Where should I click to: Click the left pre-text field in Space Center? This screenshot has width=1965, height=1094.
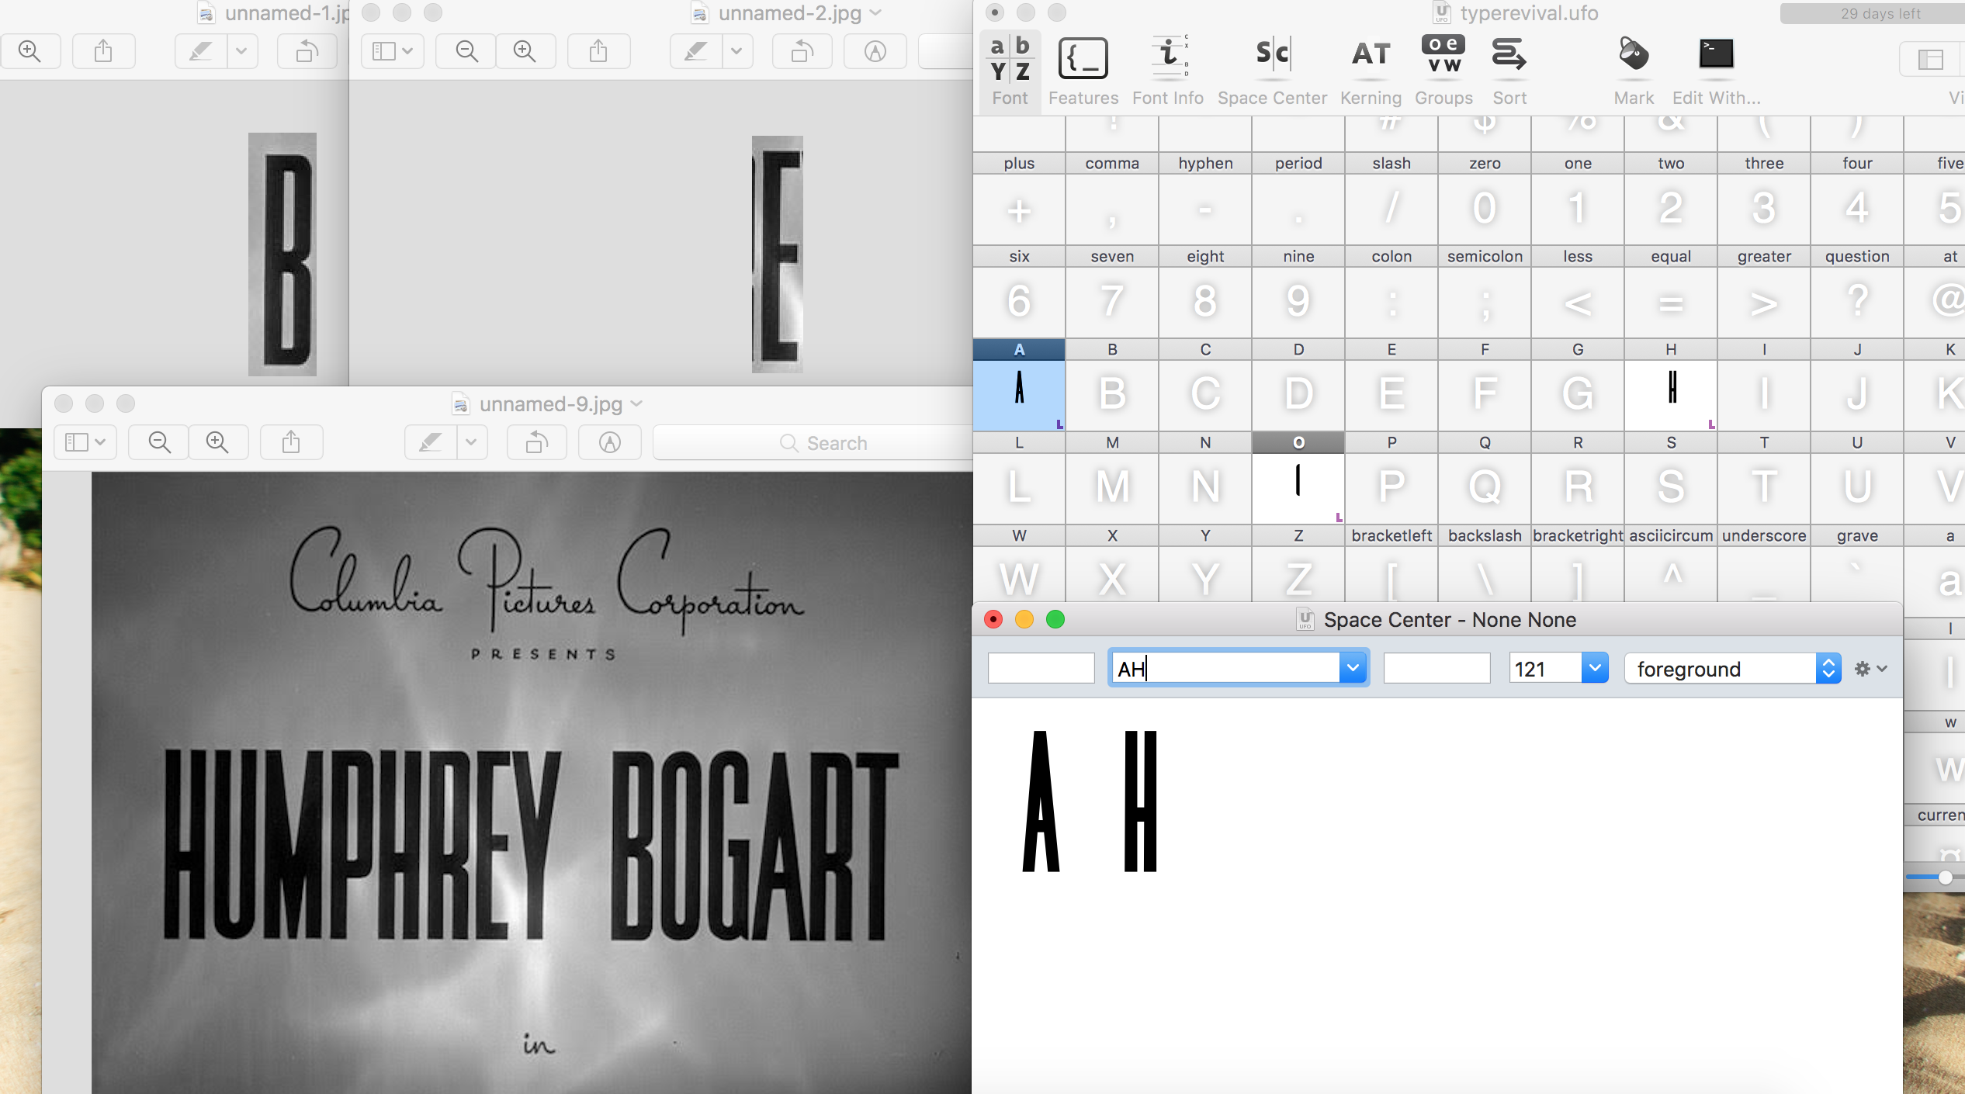pos(1041,668)
